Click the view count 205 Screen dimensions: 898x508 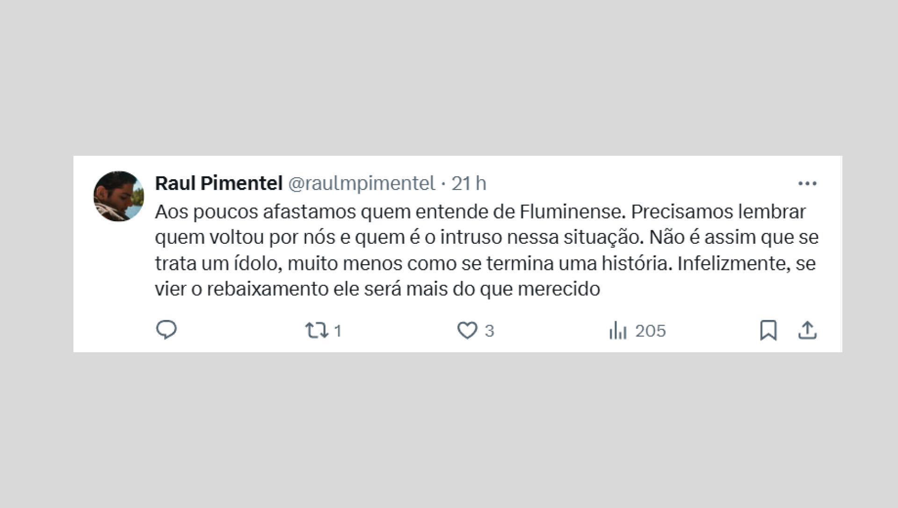[650, 331]
